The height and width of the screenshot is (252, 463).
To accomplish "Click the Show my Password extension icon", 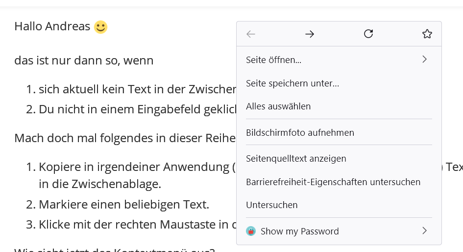I will pyautogui.click(x=251, y=231).
